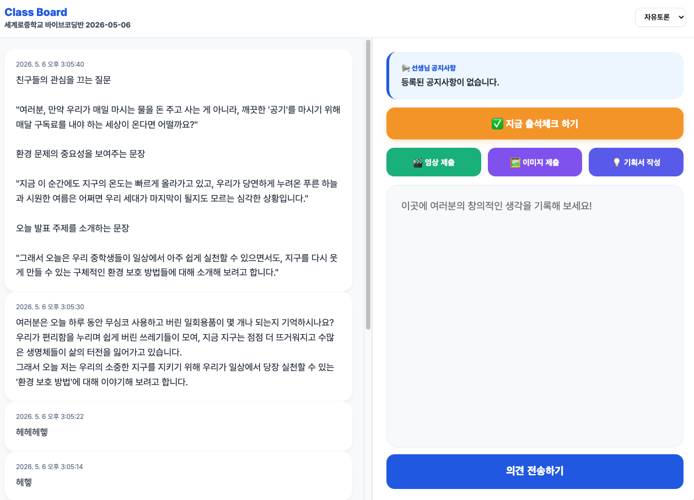This screenshot has width=694, height=500.
Task: Select the post timestamped 3:05:30
Action: (x=179, y=347)
